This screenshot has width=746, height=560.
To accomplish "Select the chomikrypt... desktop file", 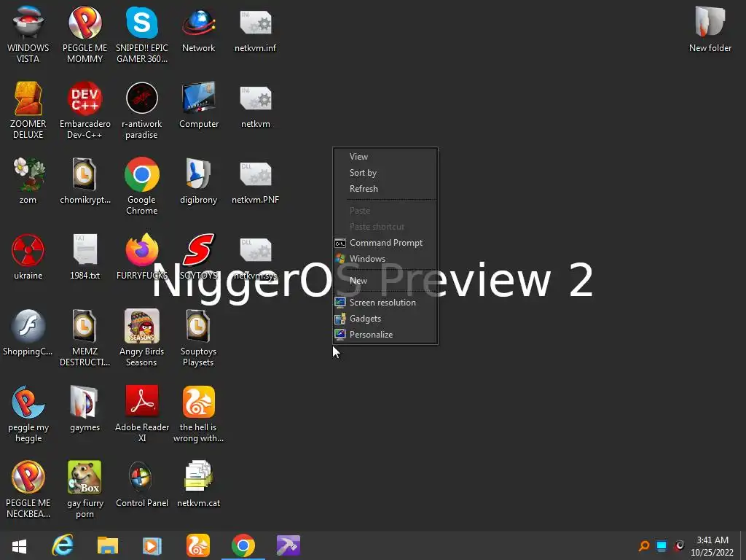I will pyautogui.click(x=85, y=181).
